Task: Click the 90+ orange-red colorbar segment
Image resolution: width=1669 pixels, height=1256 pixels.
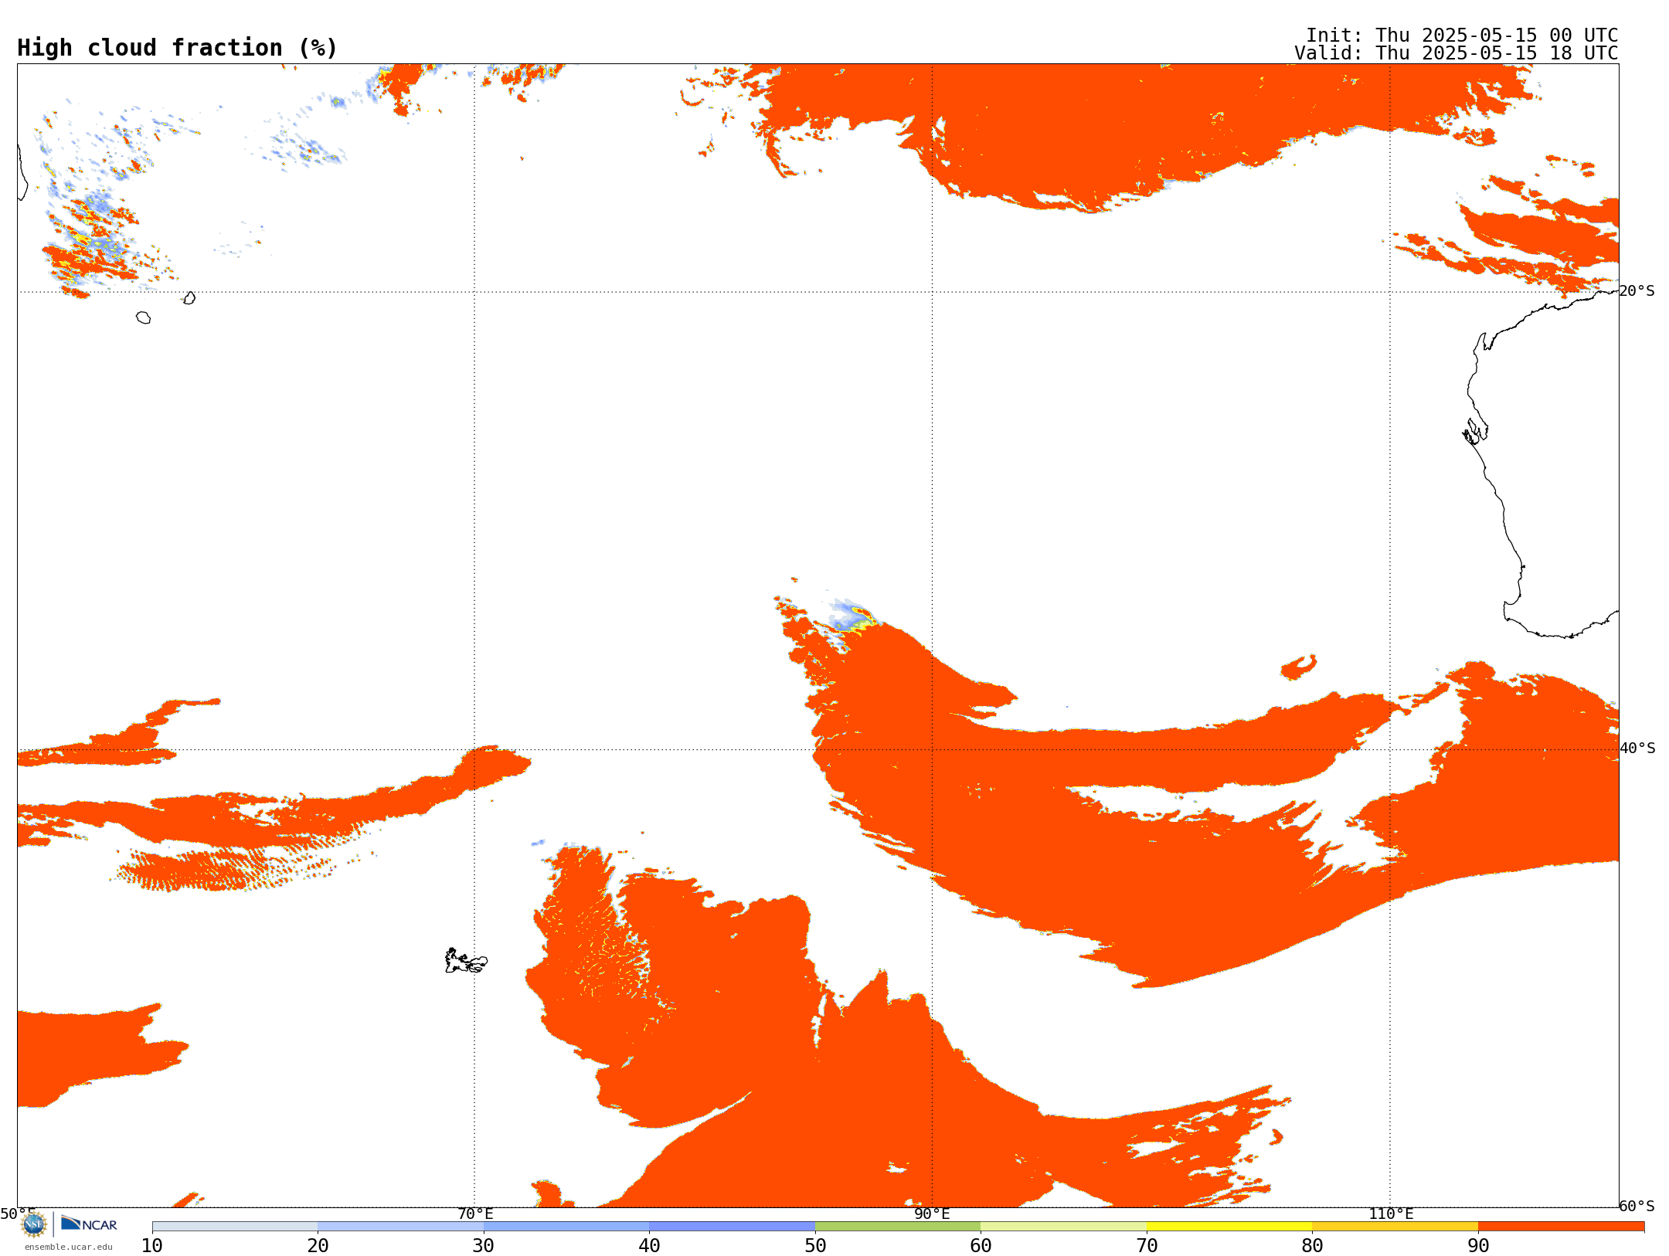Action: pos(1561,1227)
